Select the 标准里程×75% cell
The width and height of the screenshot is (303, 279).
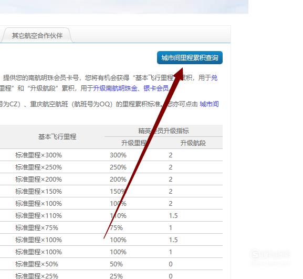click(x=37, y=227)
